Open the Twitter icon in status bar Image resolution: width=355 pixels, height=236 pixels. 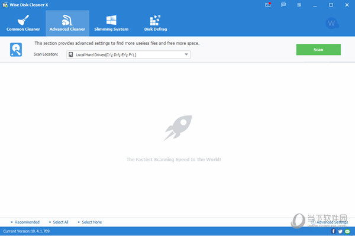340,231
